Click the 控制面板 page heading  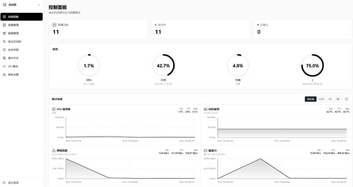(x=58, y=7)
